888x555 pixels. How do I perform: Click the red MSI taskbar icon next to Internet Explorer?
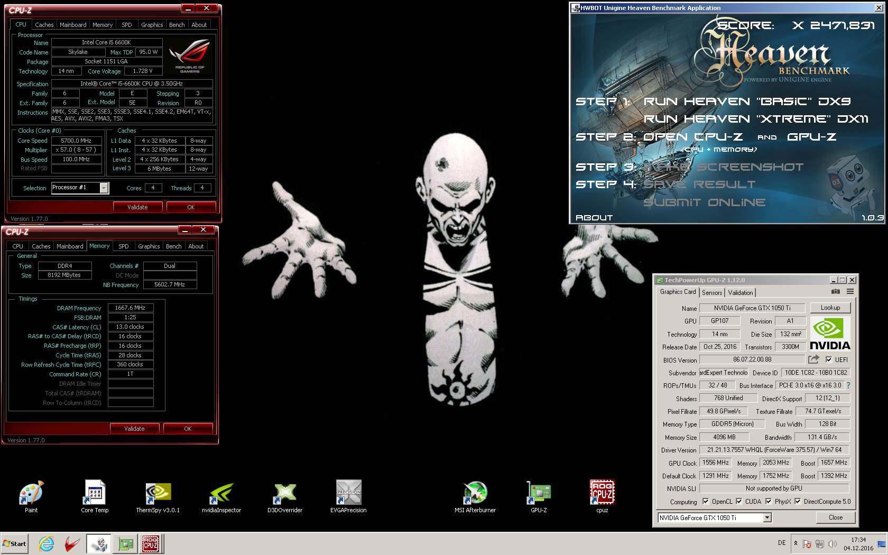[x=72, y=543]
